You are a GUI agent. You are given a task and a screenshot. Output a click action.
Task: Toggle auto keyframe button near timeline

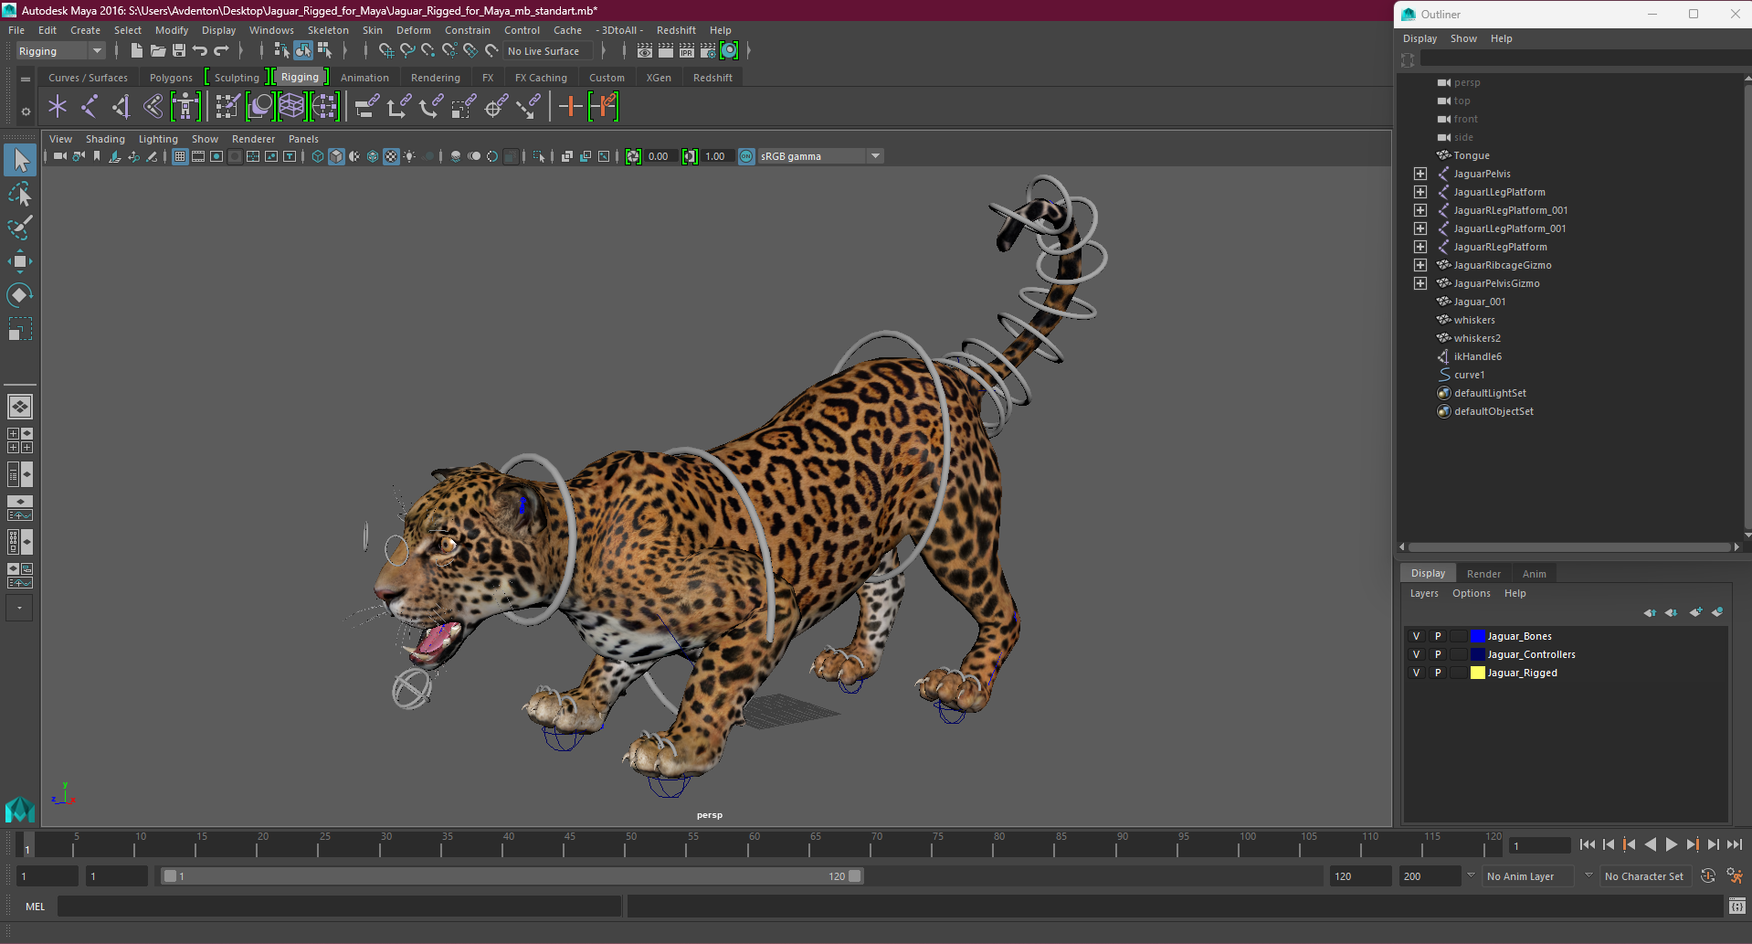1708,875
